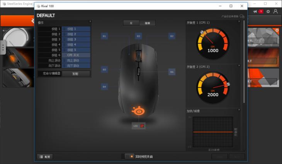Viewport: 282px width, 164px height.
Task: Click the B3 scroll wheel button marker
Action: pos(138,36)
